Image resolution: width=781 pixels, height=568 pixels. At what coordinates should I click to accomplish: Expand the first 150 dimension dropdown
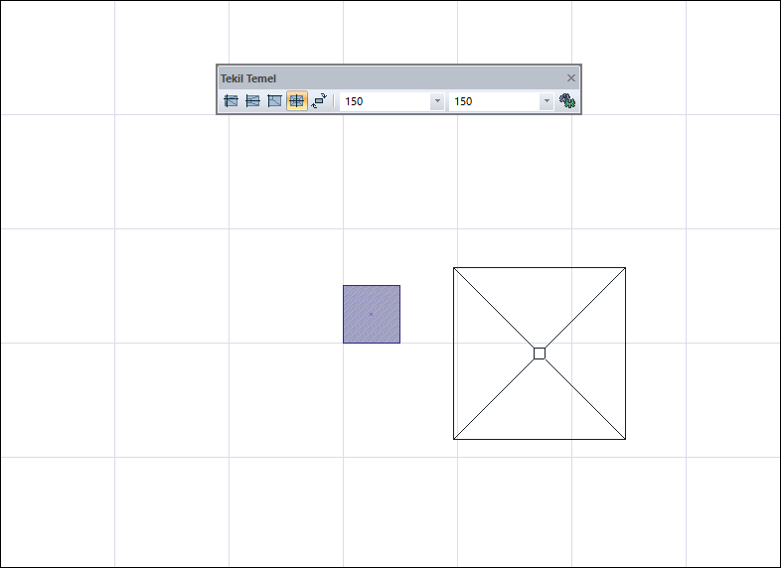[437, 101]
